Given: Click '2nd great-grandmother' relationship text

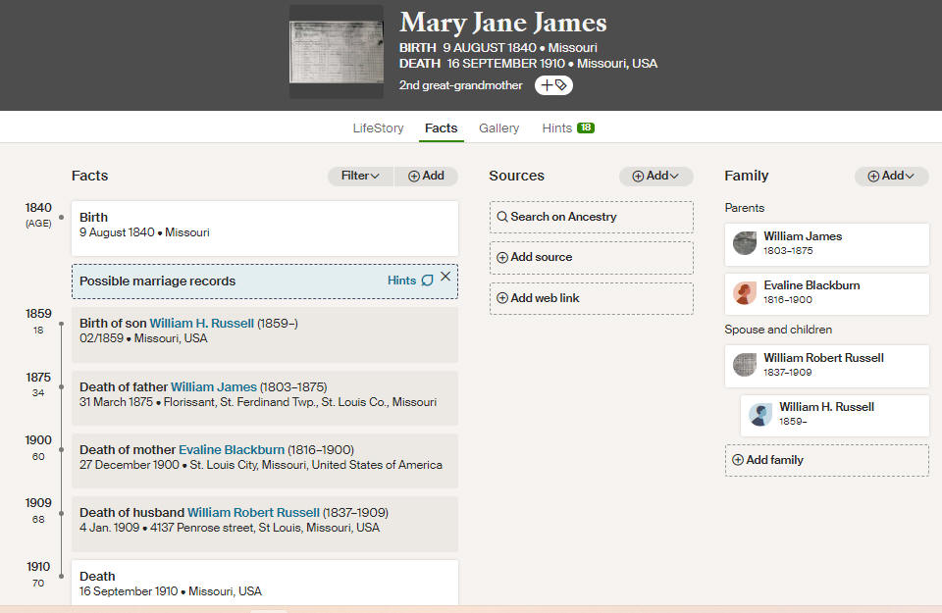Looking at the screenshot, I should coord(461,85).
